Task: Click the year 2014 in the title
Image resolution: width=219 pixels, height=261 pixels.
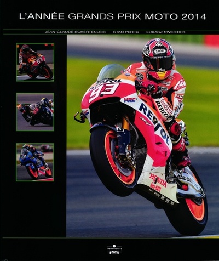Action: tap(194, 16)
